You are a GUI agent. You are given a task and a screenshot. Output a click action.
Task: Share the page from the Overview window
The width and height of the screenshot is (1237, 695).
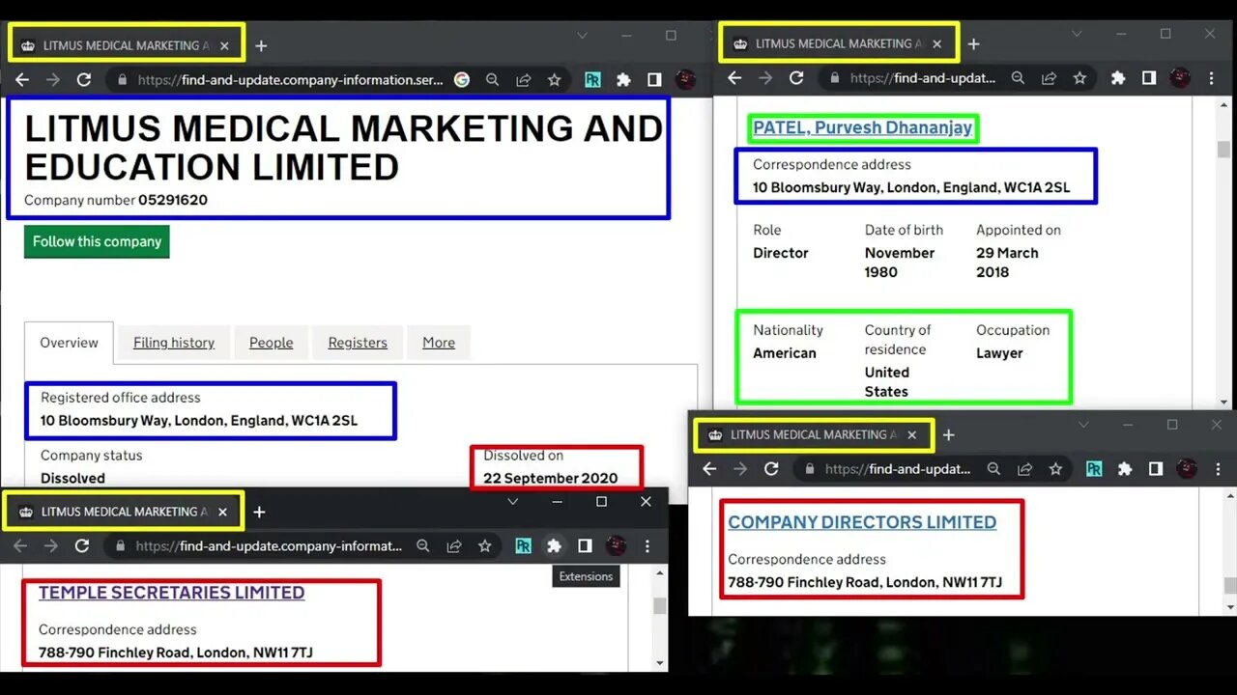(524, 80)
